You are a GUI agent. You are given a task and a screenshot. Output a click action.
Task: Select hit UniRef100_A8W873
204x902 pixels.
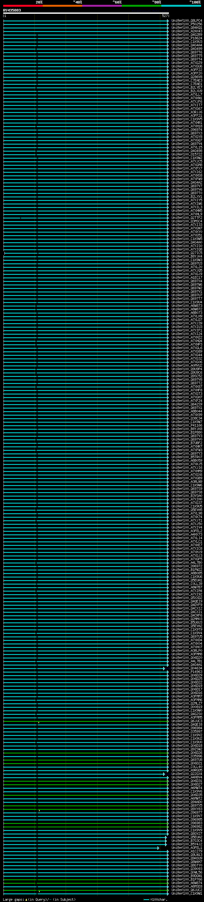click(x=186, y=306)
